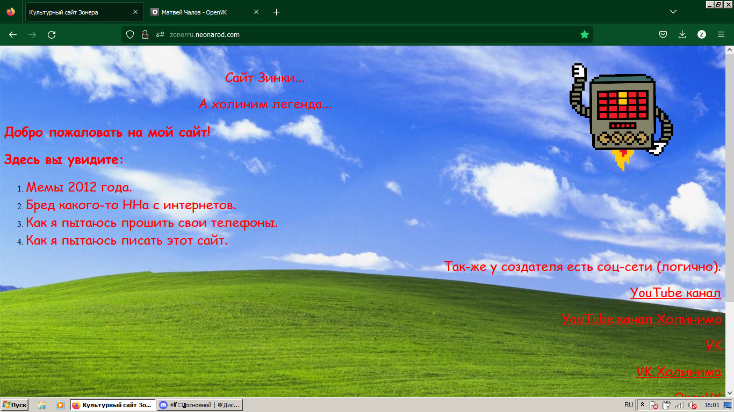
Task: Show site security info via the padlock
Action: point(145,34)
